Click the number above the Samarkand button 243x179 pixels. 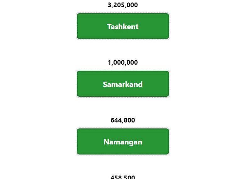coord(123,62)
